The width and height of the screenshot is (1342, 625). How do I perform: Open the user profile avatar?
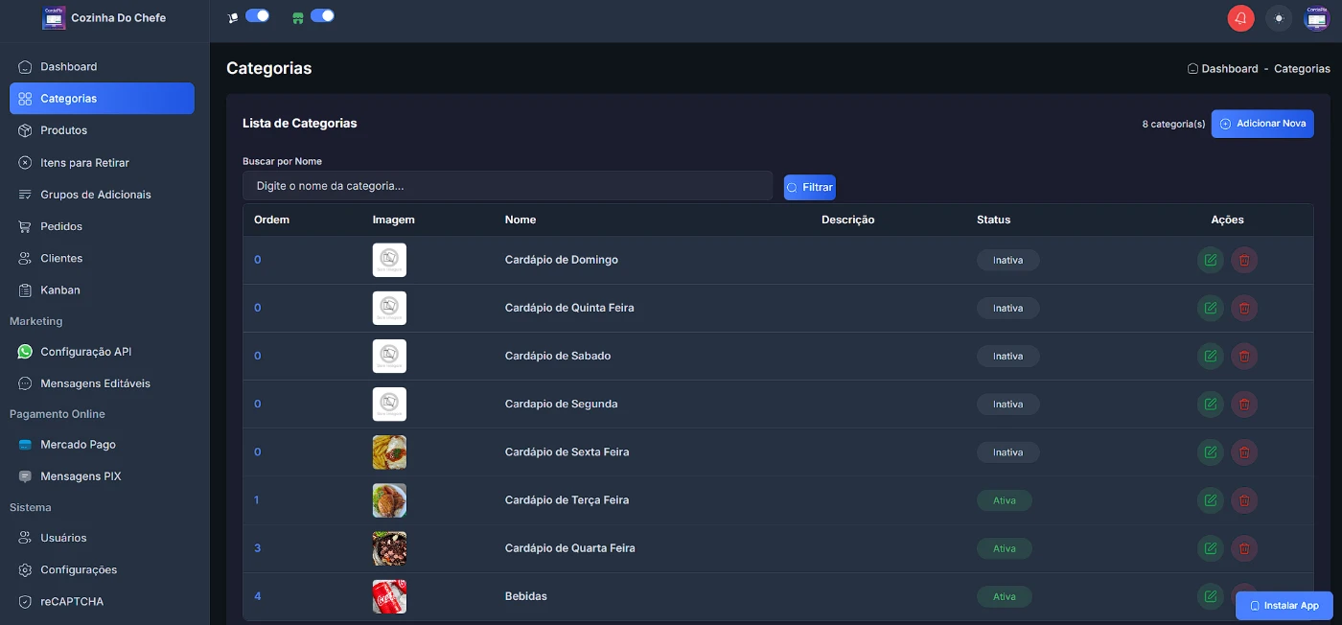(x=1316, y=18)
